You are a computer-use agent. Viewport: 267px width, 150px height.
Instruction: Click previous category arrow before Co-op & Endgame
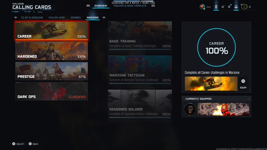click(16, 18)
